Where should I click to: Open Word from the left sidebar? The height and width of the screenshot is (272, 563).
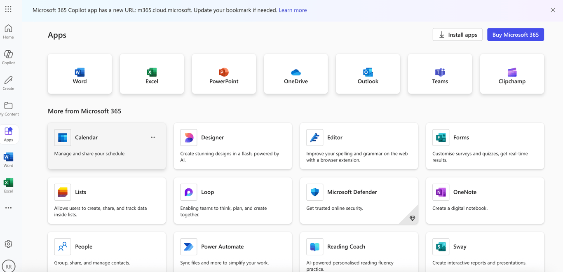pyautogui.click(x=8, y=159)
